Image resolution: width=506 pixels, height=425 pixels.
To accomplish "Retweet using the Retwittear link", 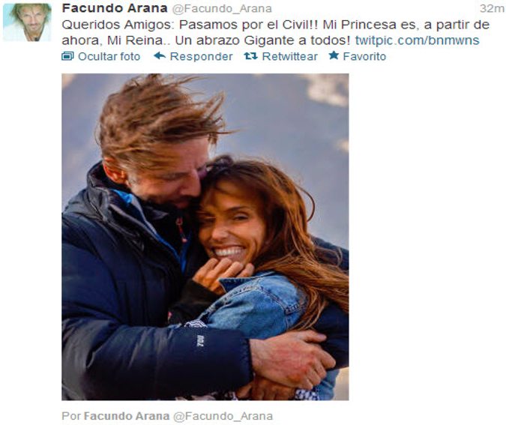I will [290, 56].
